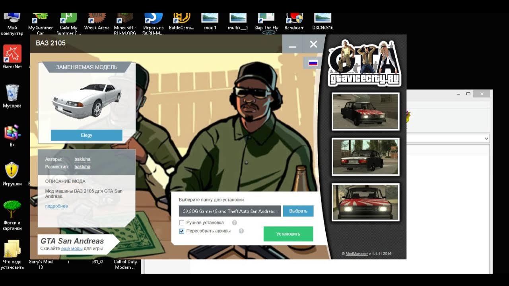Screen dimensions: 509x286
Task: Open My Summer Car desktop shortcut
Action: point(40,24)
